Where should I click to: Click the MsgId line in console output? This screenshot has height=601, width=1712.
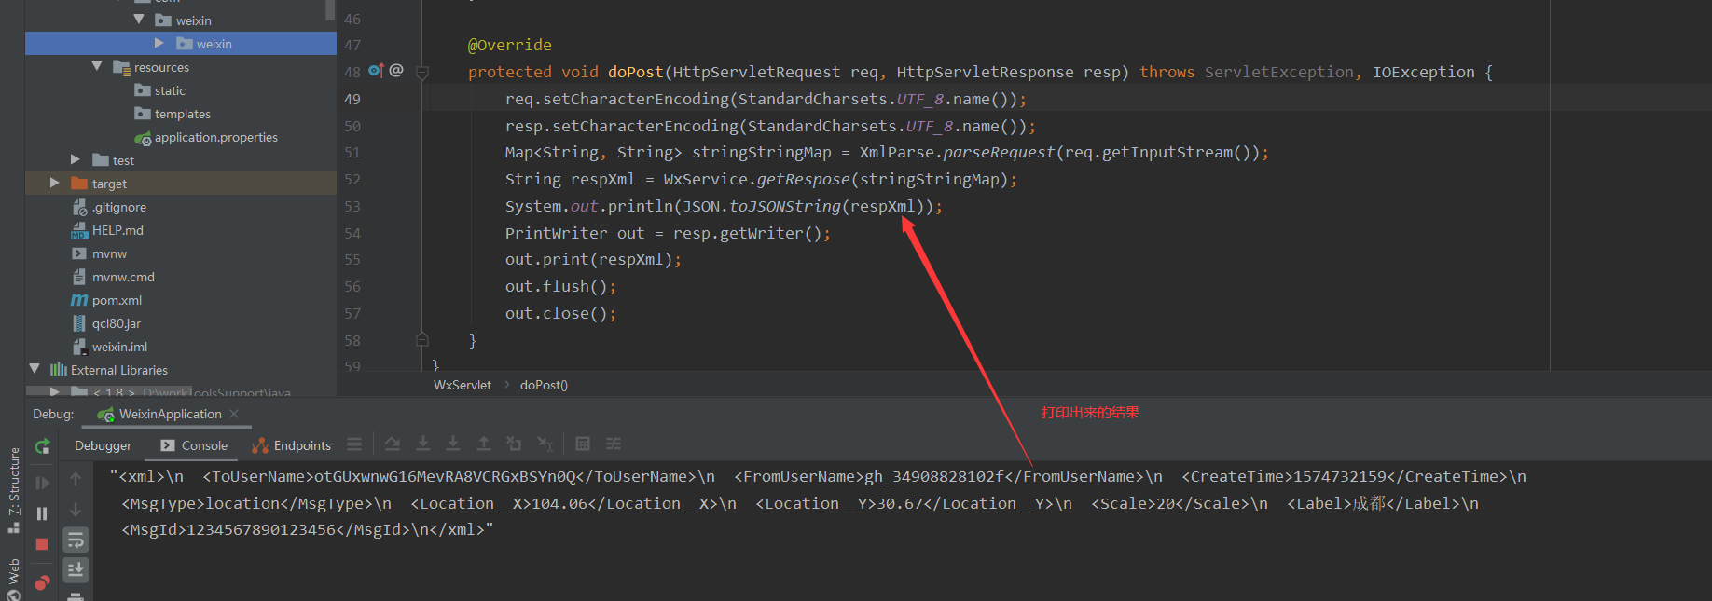[x=308, y=529]
